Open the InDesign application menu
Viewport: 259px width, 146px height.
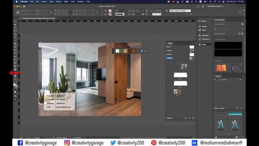tap(24, 2)
